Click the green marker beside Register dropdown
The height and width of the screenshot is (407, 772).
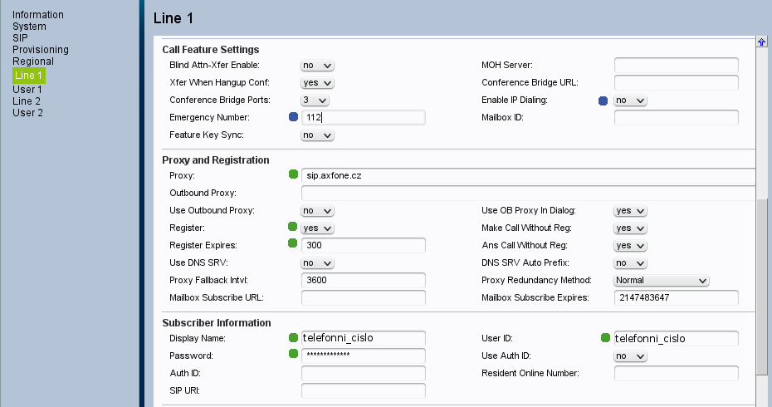coord(293,227)
